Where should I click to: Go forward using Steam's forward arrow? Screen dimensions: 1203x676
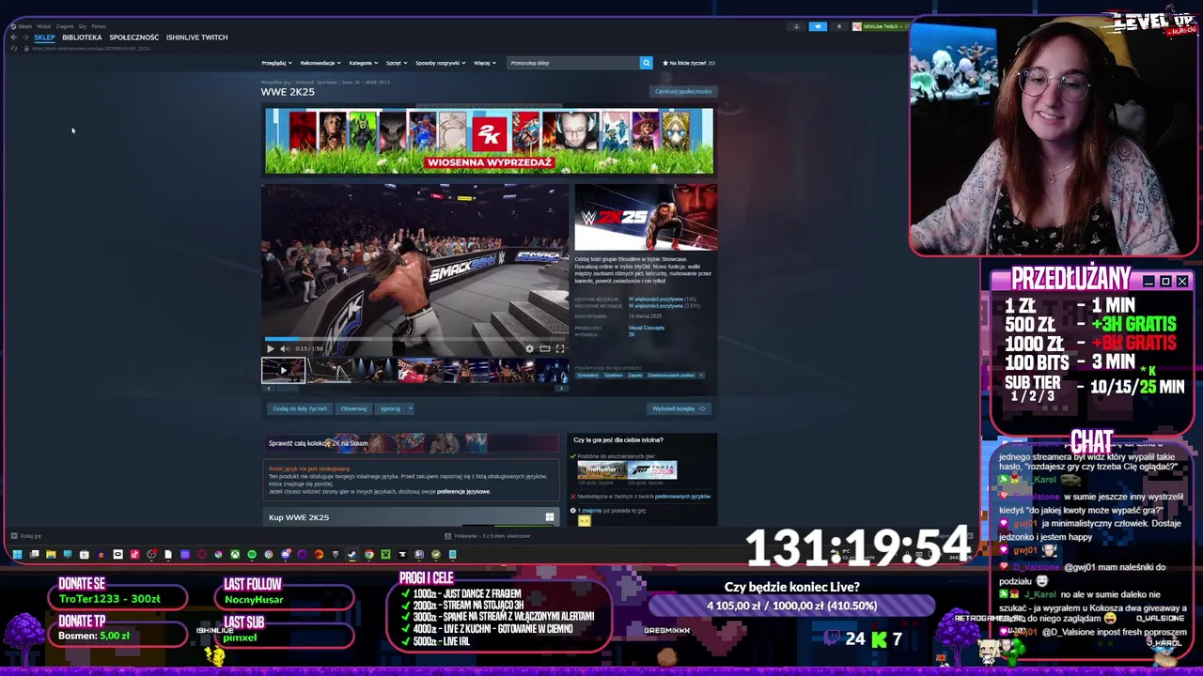click(25, 38)
